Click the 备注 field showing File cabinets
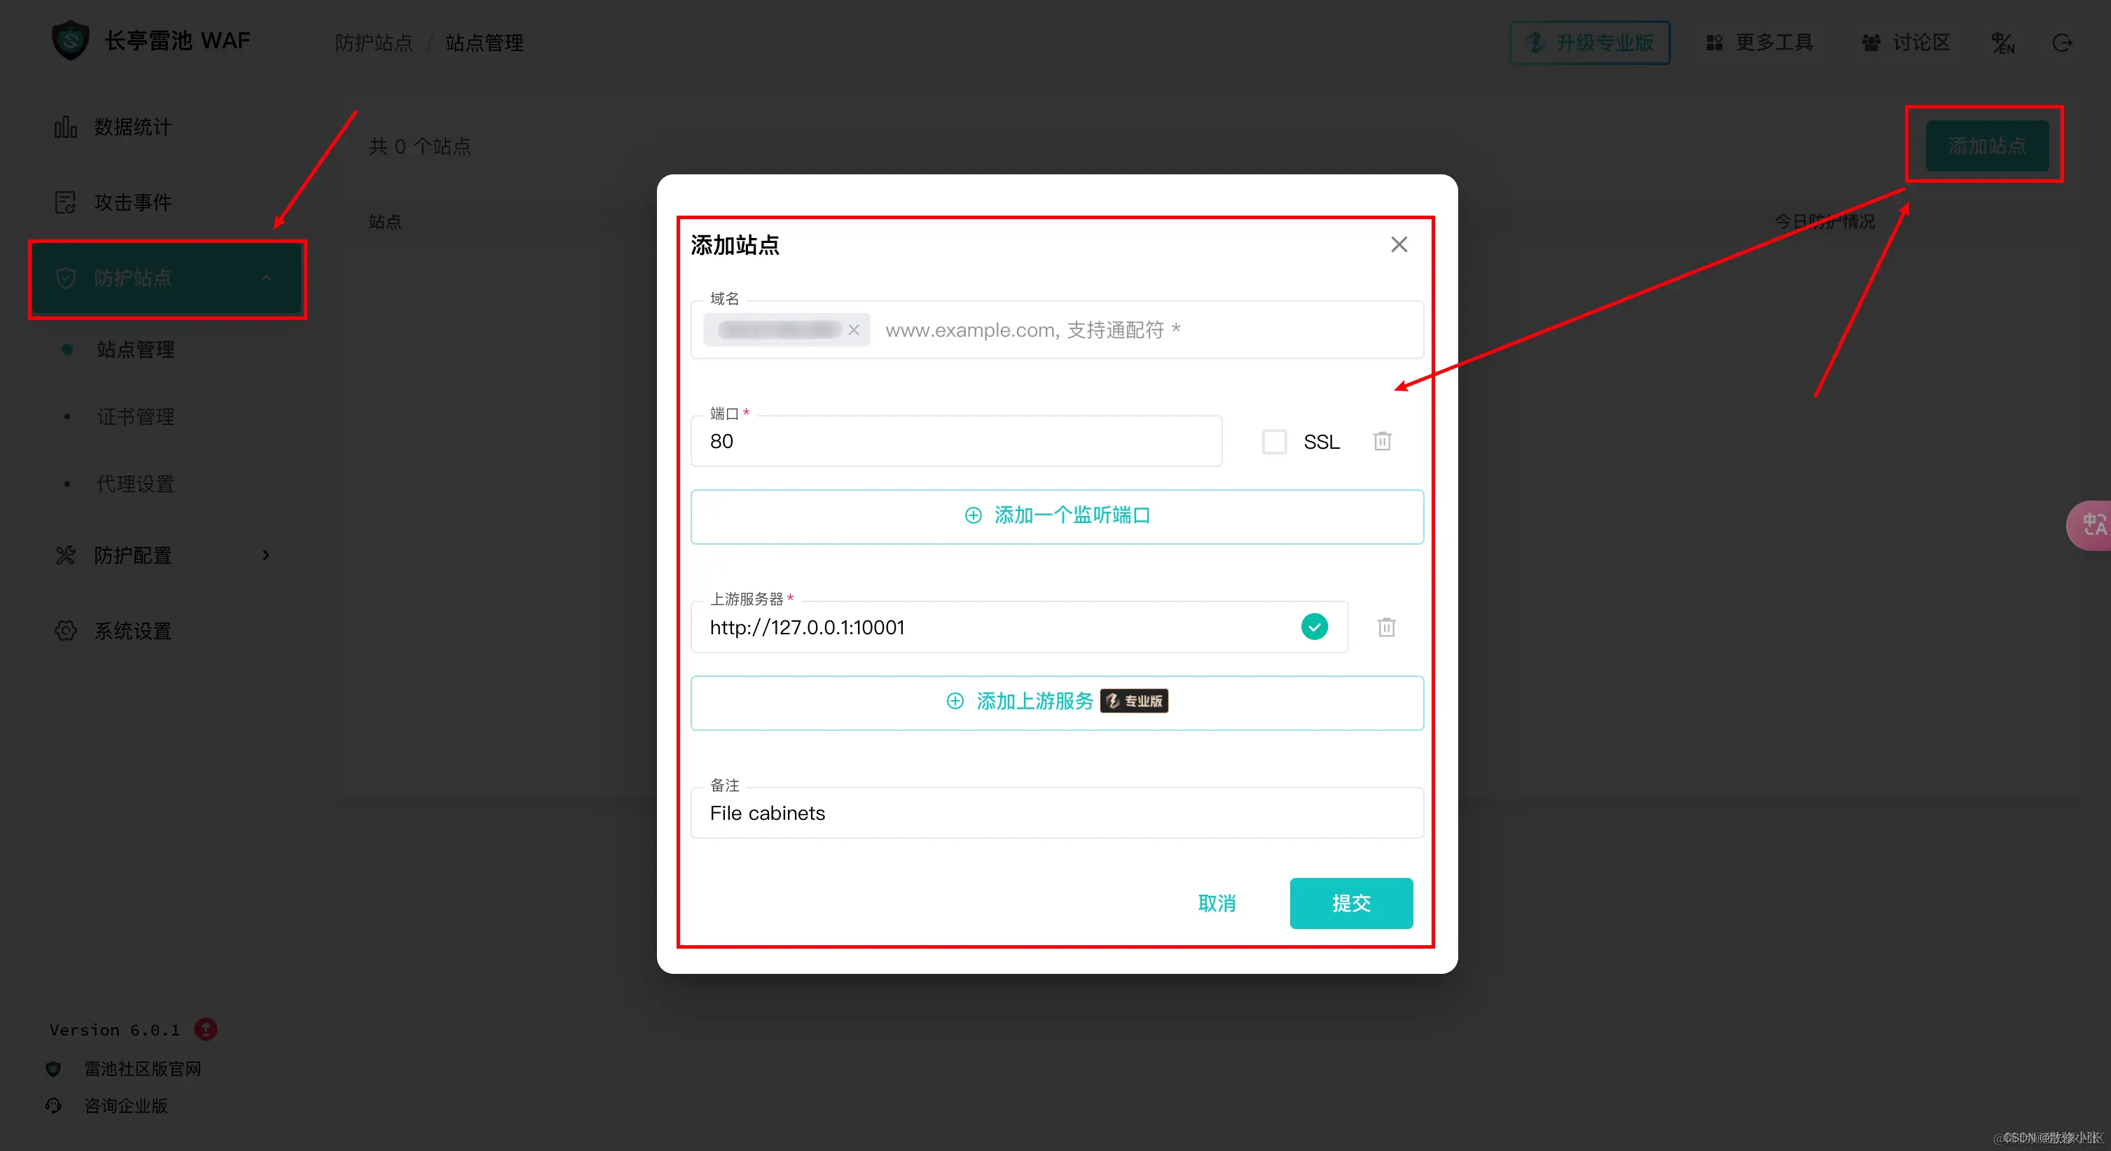The height and width of the screenshot is (1151, 2111). (1056, 813)
